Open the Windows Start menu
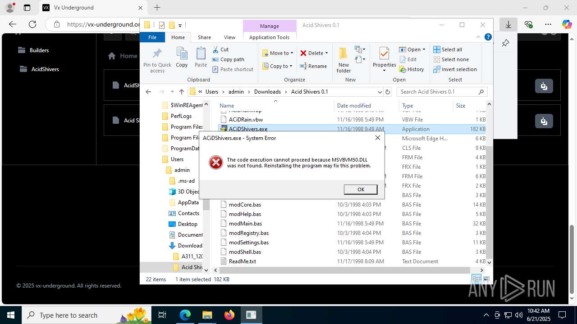Viewport: 577px width, 324px height. pos(11,315)
